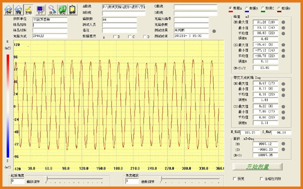
Task: Click the yellow clipboard toolbar icon
Action: tap(72, 10)
